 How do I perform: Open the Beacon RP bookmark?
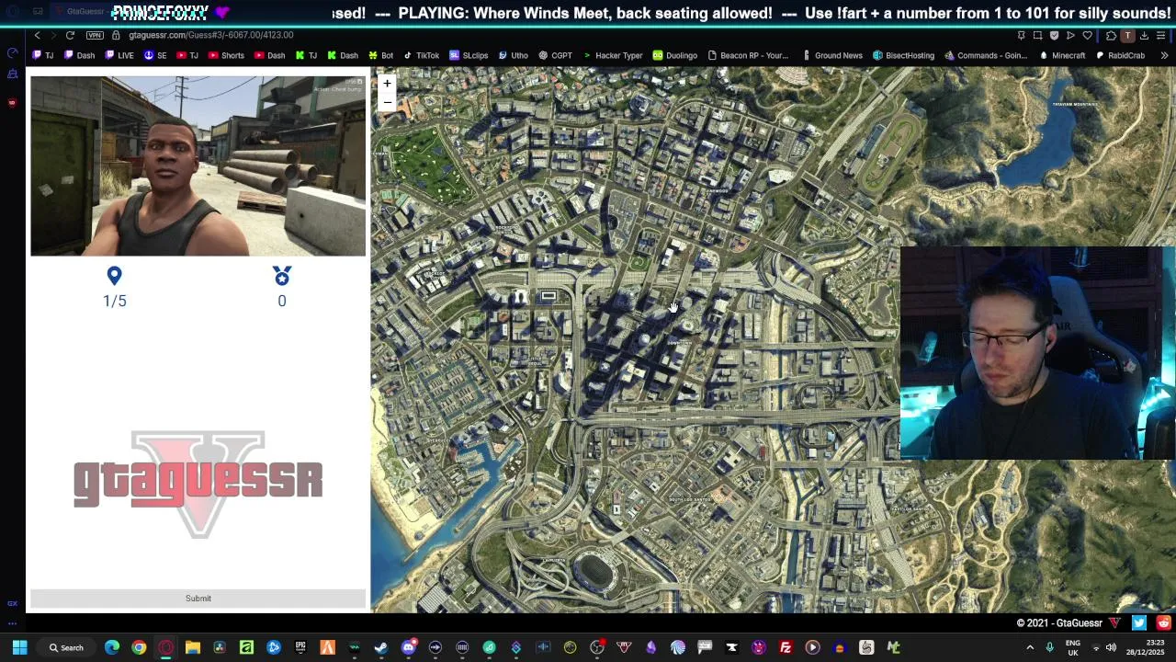click(x=748, y=55)
